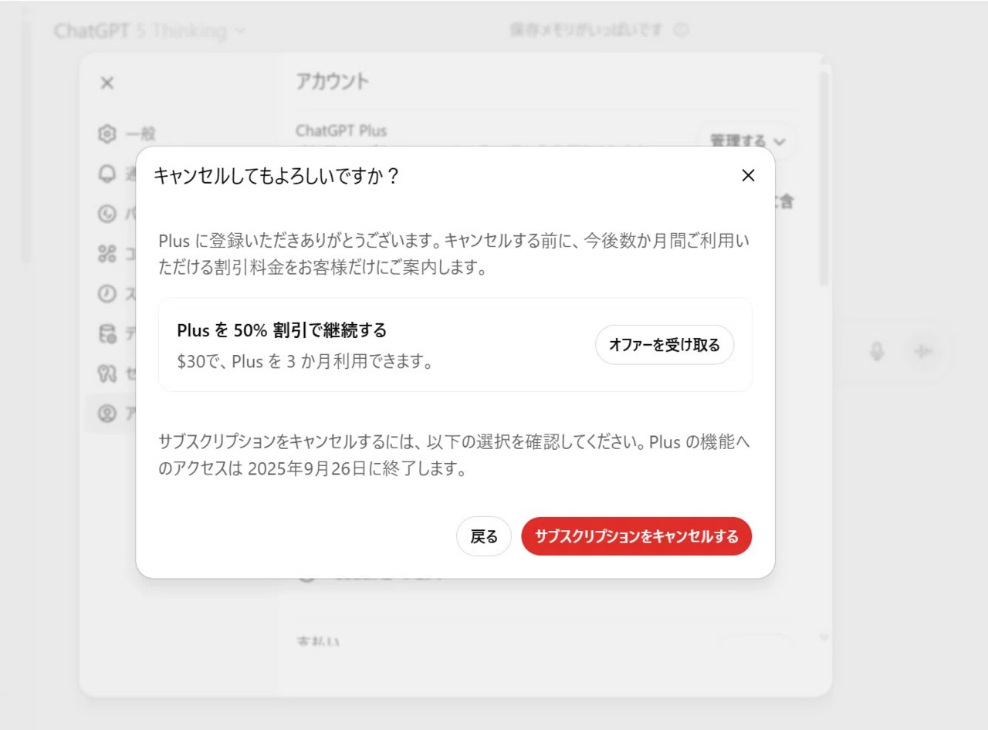Click the '$30で、Plus を 3 か月利用できます。' text
988x730 pixels.
(304, 361)
